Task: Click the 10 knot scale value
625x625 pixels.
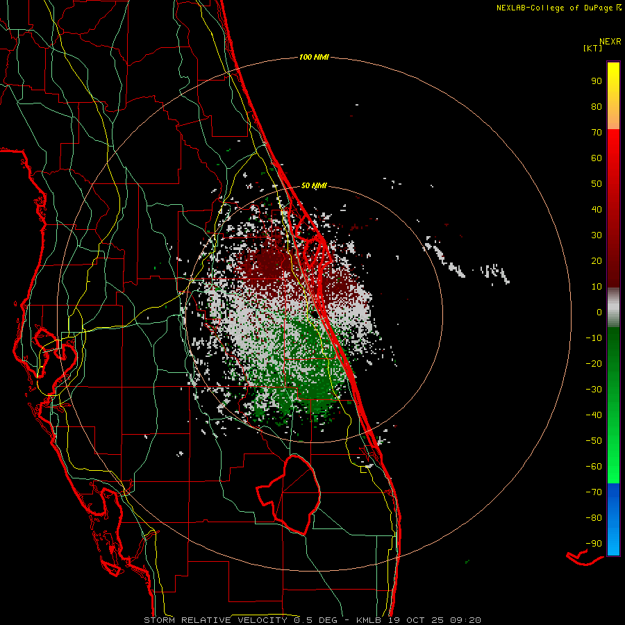Action: pyautogui.click(x=597, y=287)
